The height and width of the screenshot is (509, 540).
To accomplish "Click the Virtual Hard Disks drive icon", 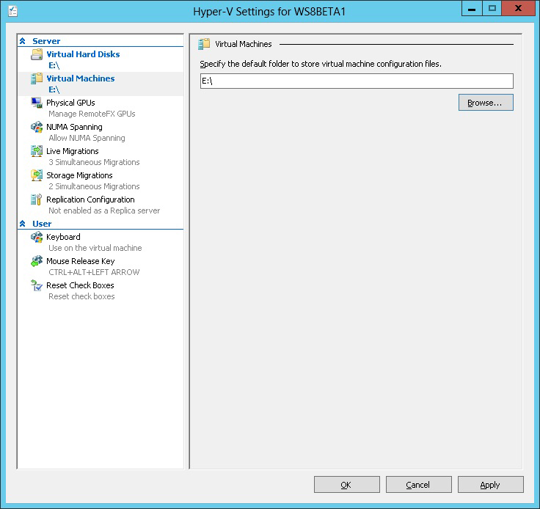I will (37, 54).
